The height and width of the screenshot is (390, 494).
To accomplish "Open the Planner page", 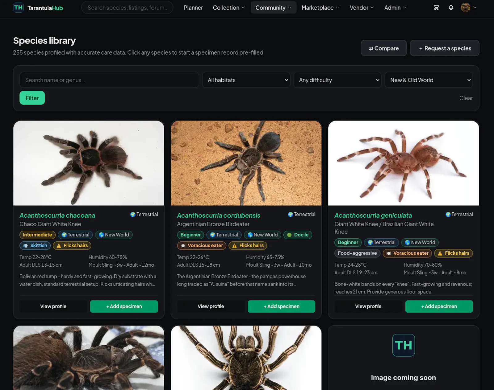I will [193, 7].
